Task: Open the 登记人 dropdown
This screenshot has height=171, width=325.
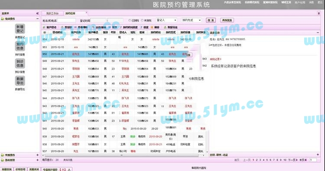Action: click(166, 20)
